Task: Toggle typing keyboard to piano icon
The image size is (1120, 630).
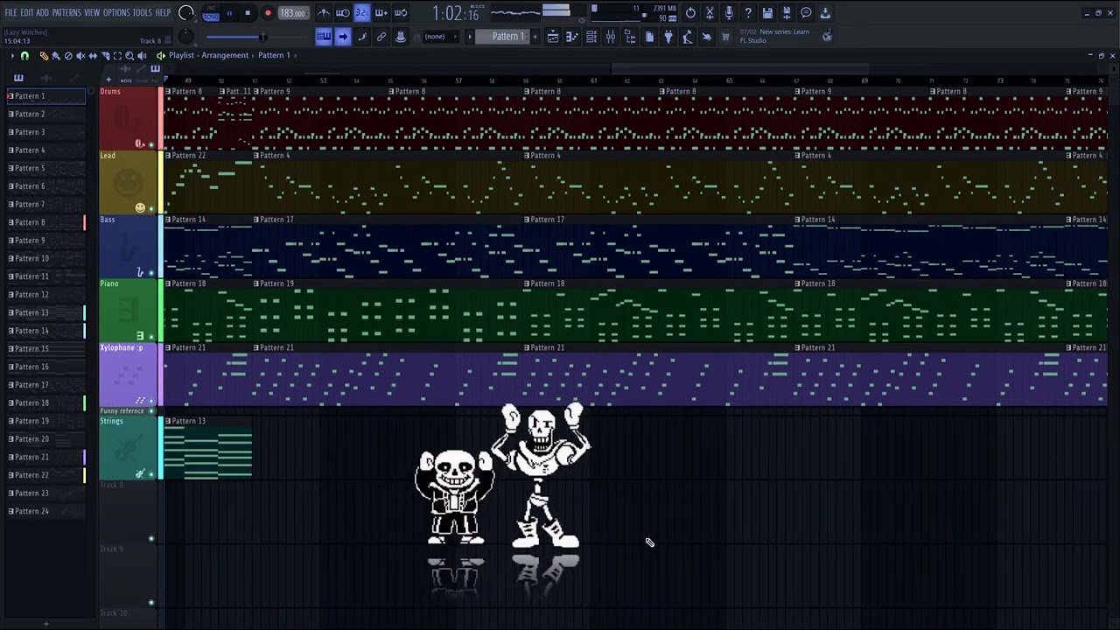Action: 323,37
